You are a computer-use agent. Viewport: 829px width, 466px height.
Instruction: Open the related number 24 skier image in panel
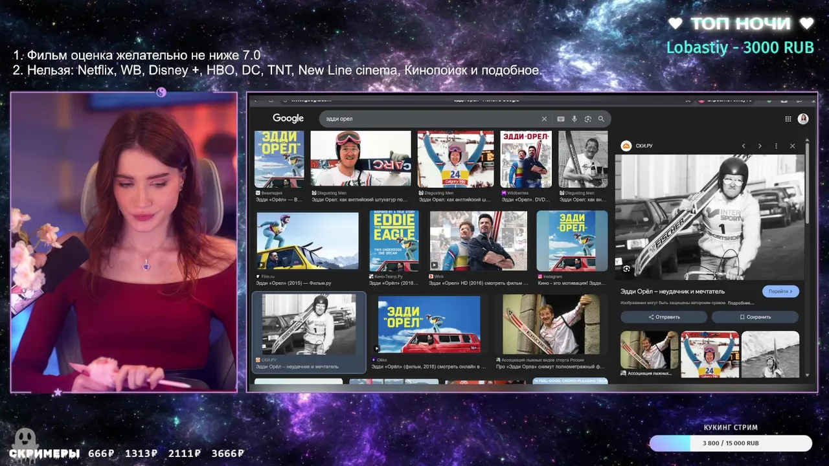710,354
